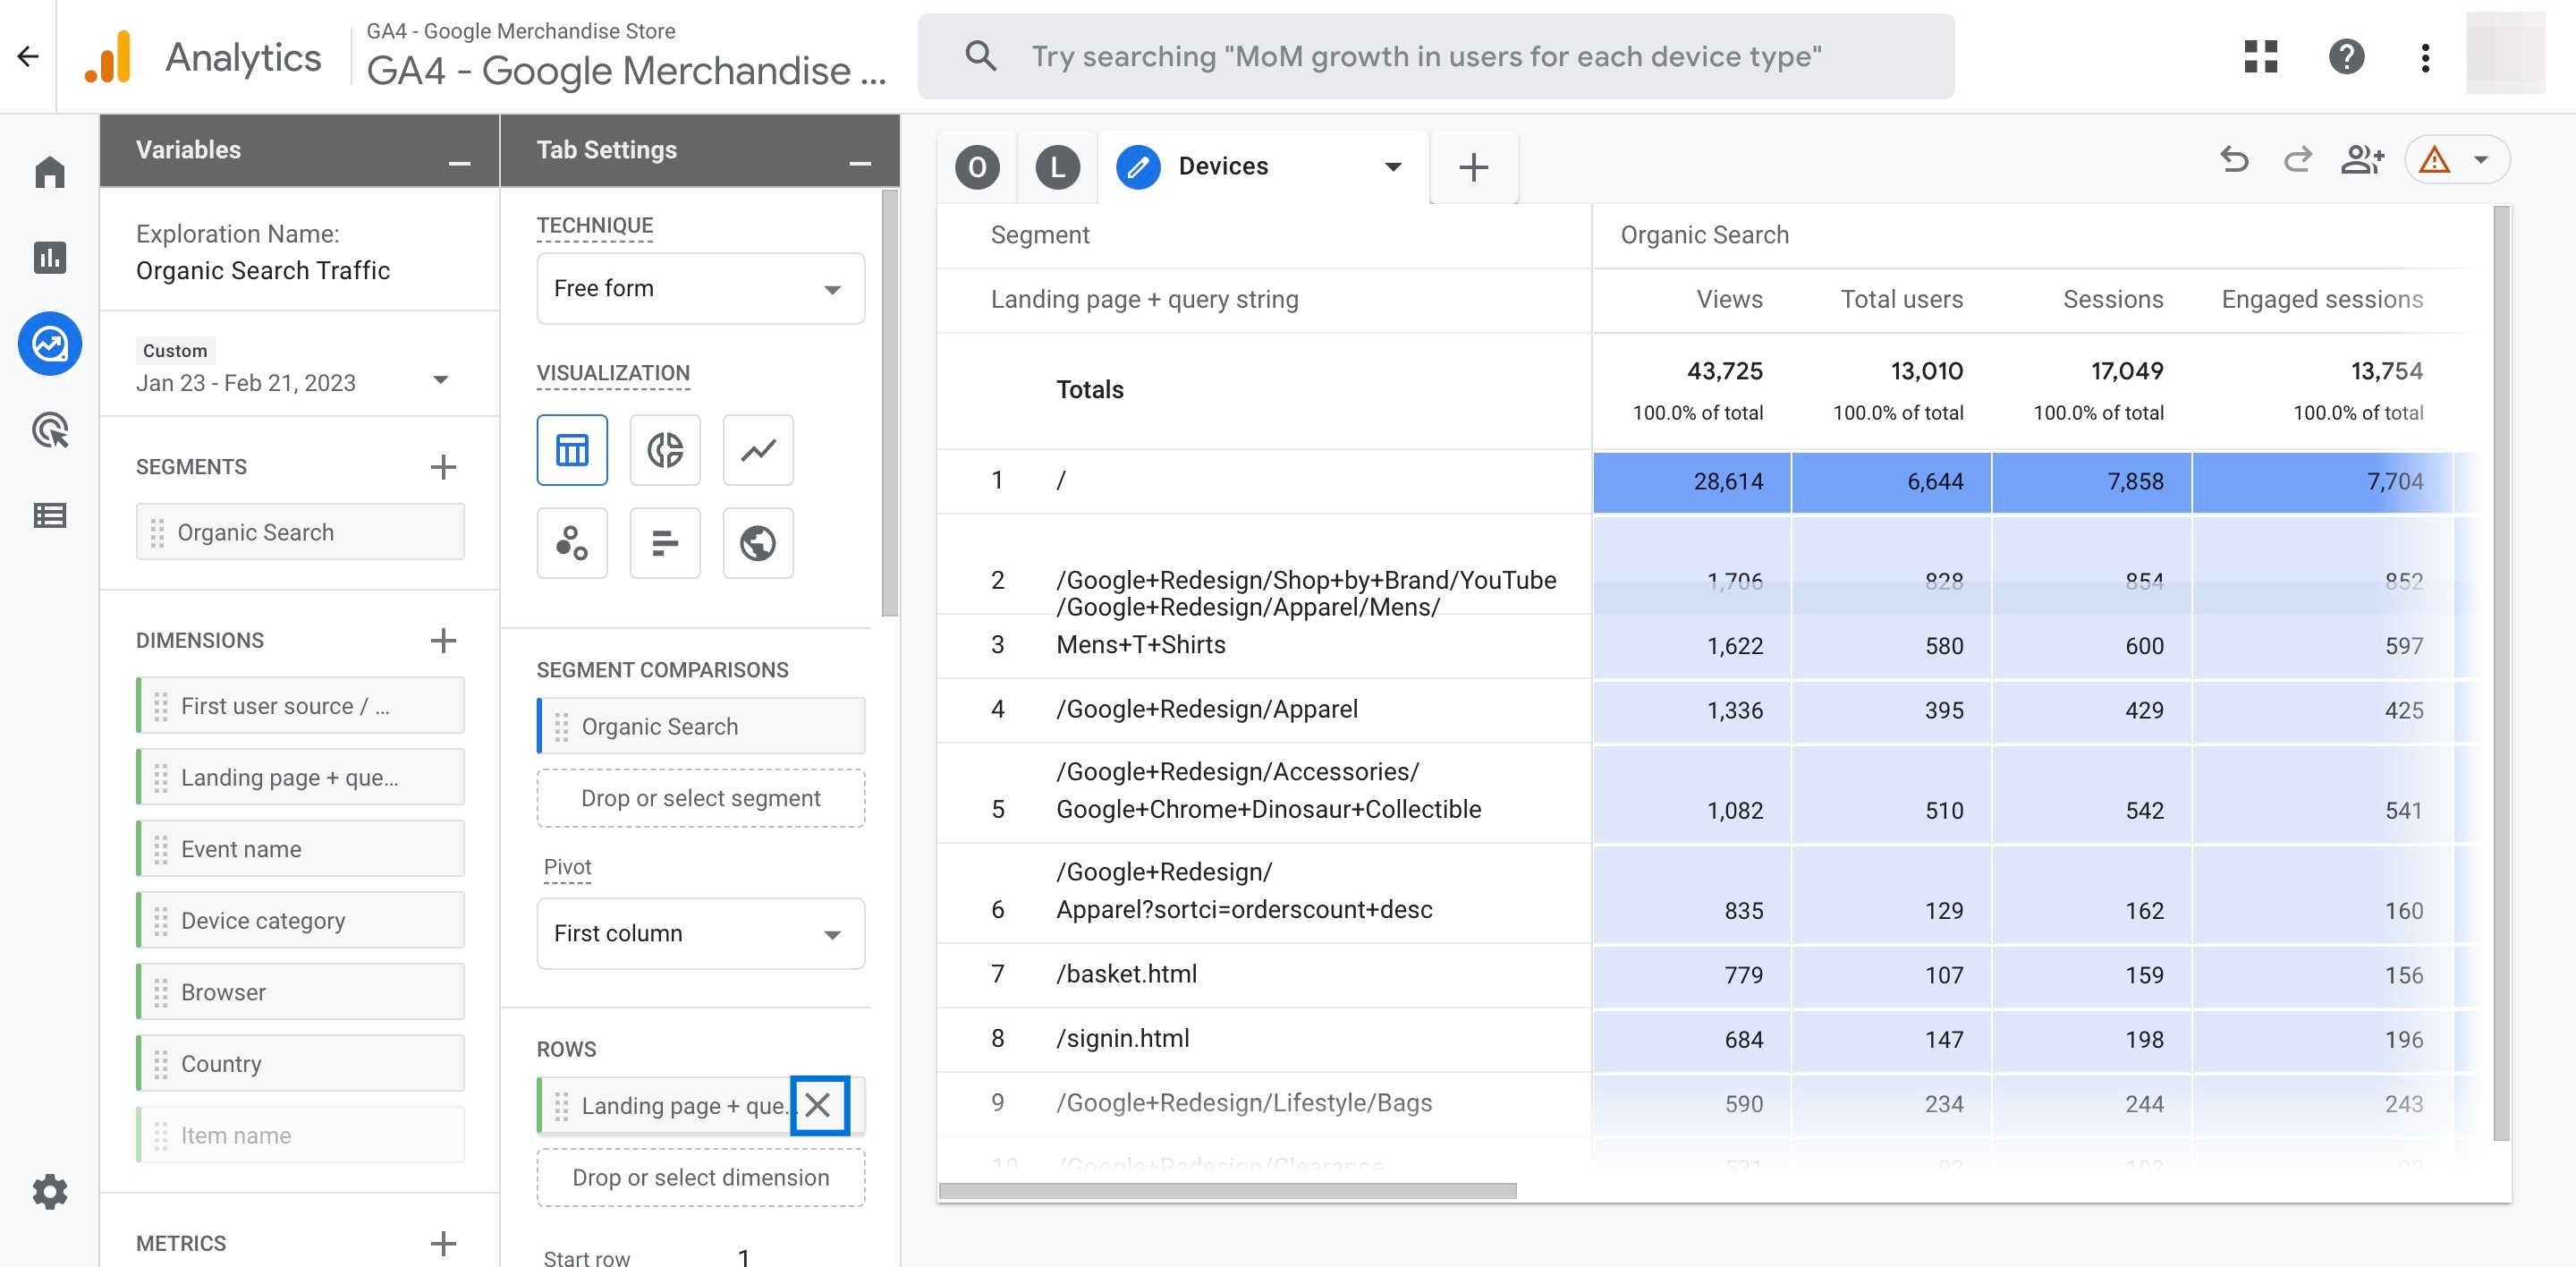Share exploration with add-user icon

coord(2363,160)
